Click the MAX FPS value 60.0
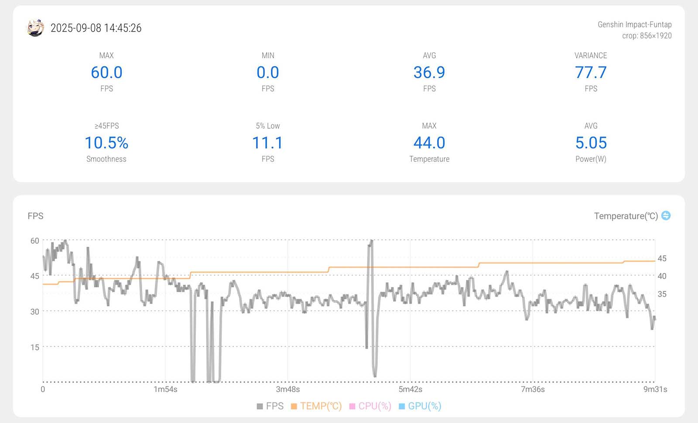 point(106,72)
